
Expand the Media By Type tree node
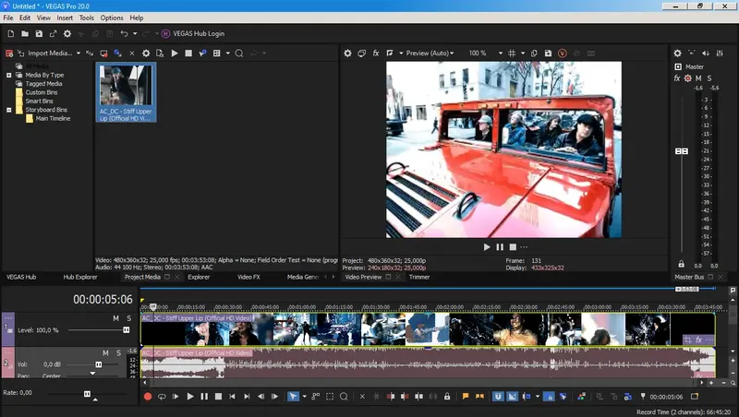click(8, 75)
